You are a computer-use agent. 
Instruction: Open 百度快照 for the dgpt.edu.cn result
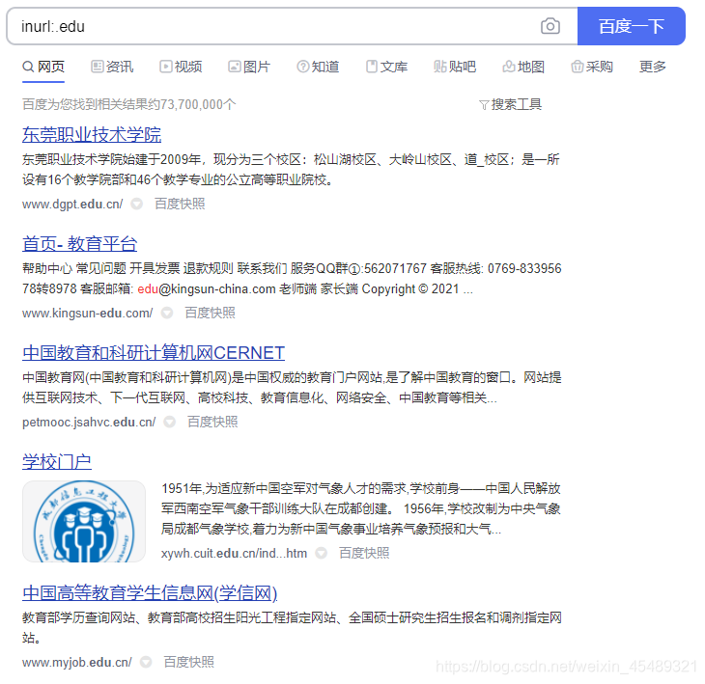pyautogui.click(x=180, y=205)
